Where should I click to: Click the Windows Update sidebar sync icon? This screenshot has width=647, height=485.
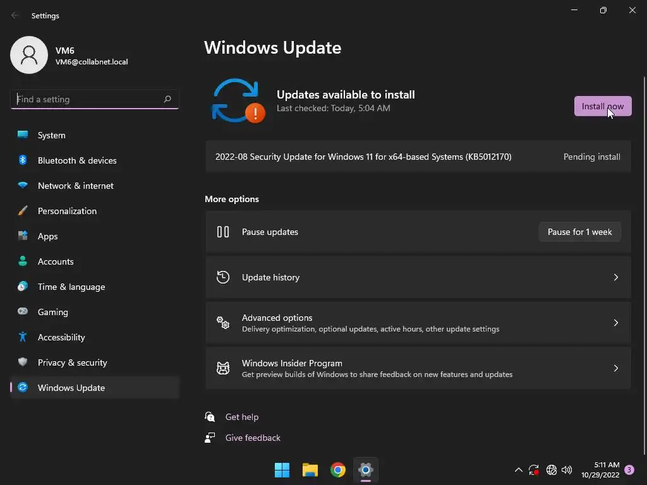pyautogui.click(x=23, y=387)
